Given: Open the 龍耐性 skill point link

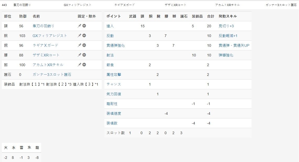Looking at the screenshot, I should (x=112, y=104).
